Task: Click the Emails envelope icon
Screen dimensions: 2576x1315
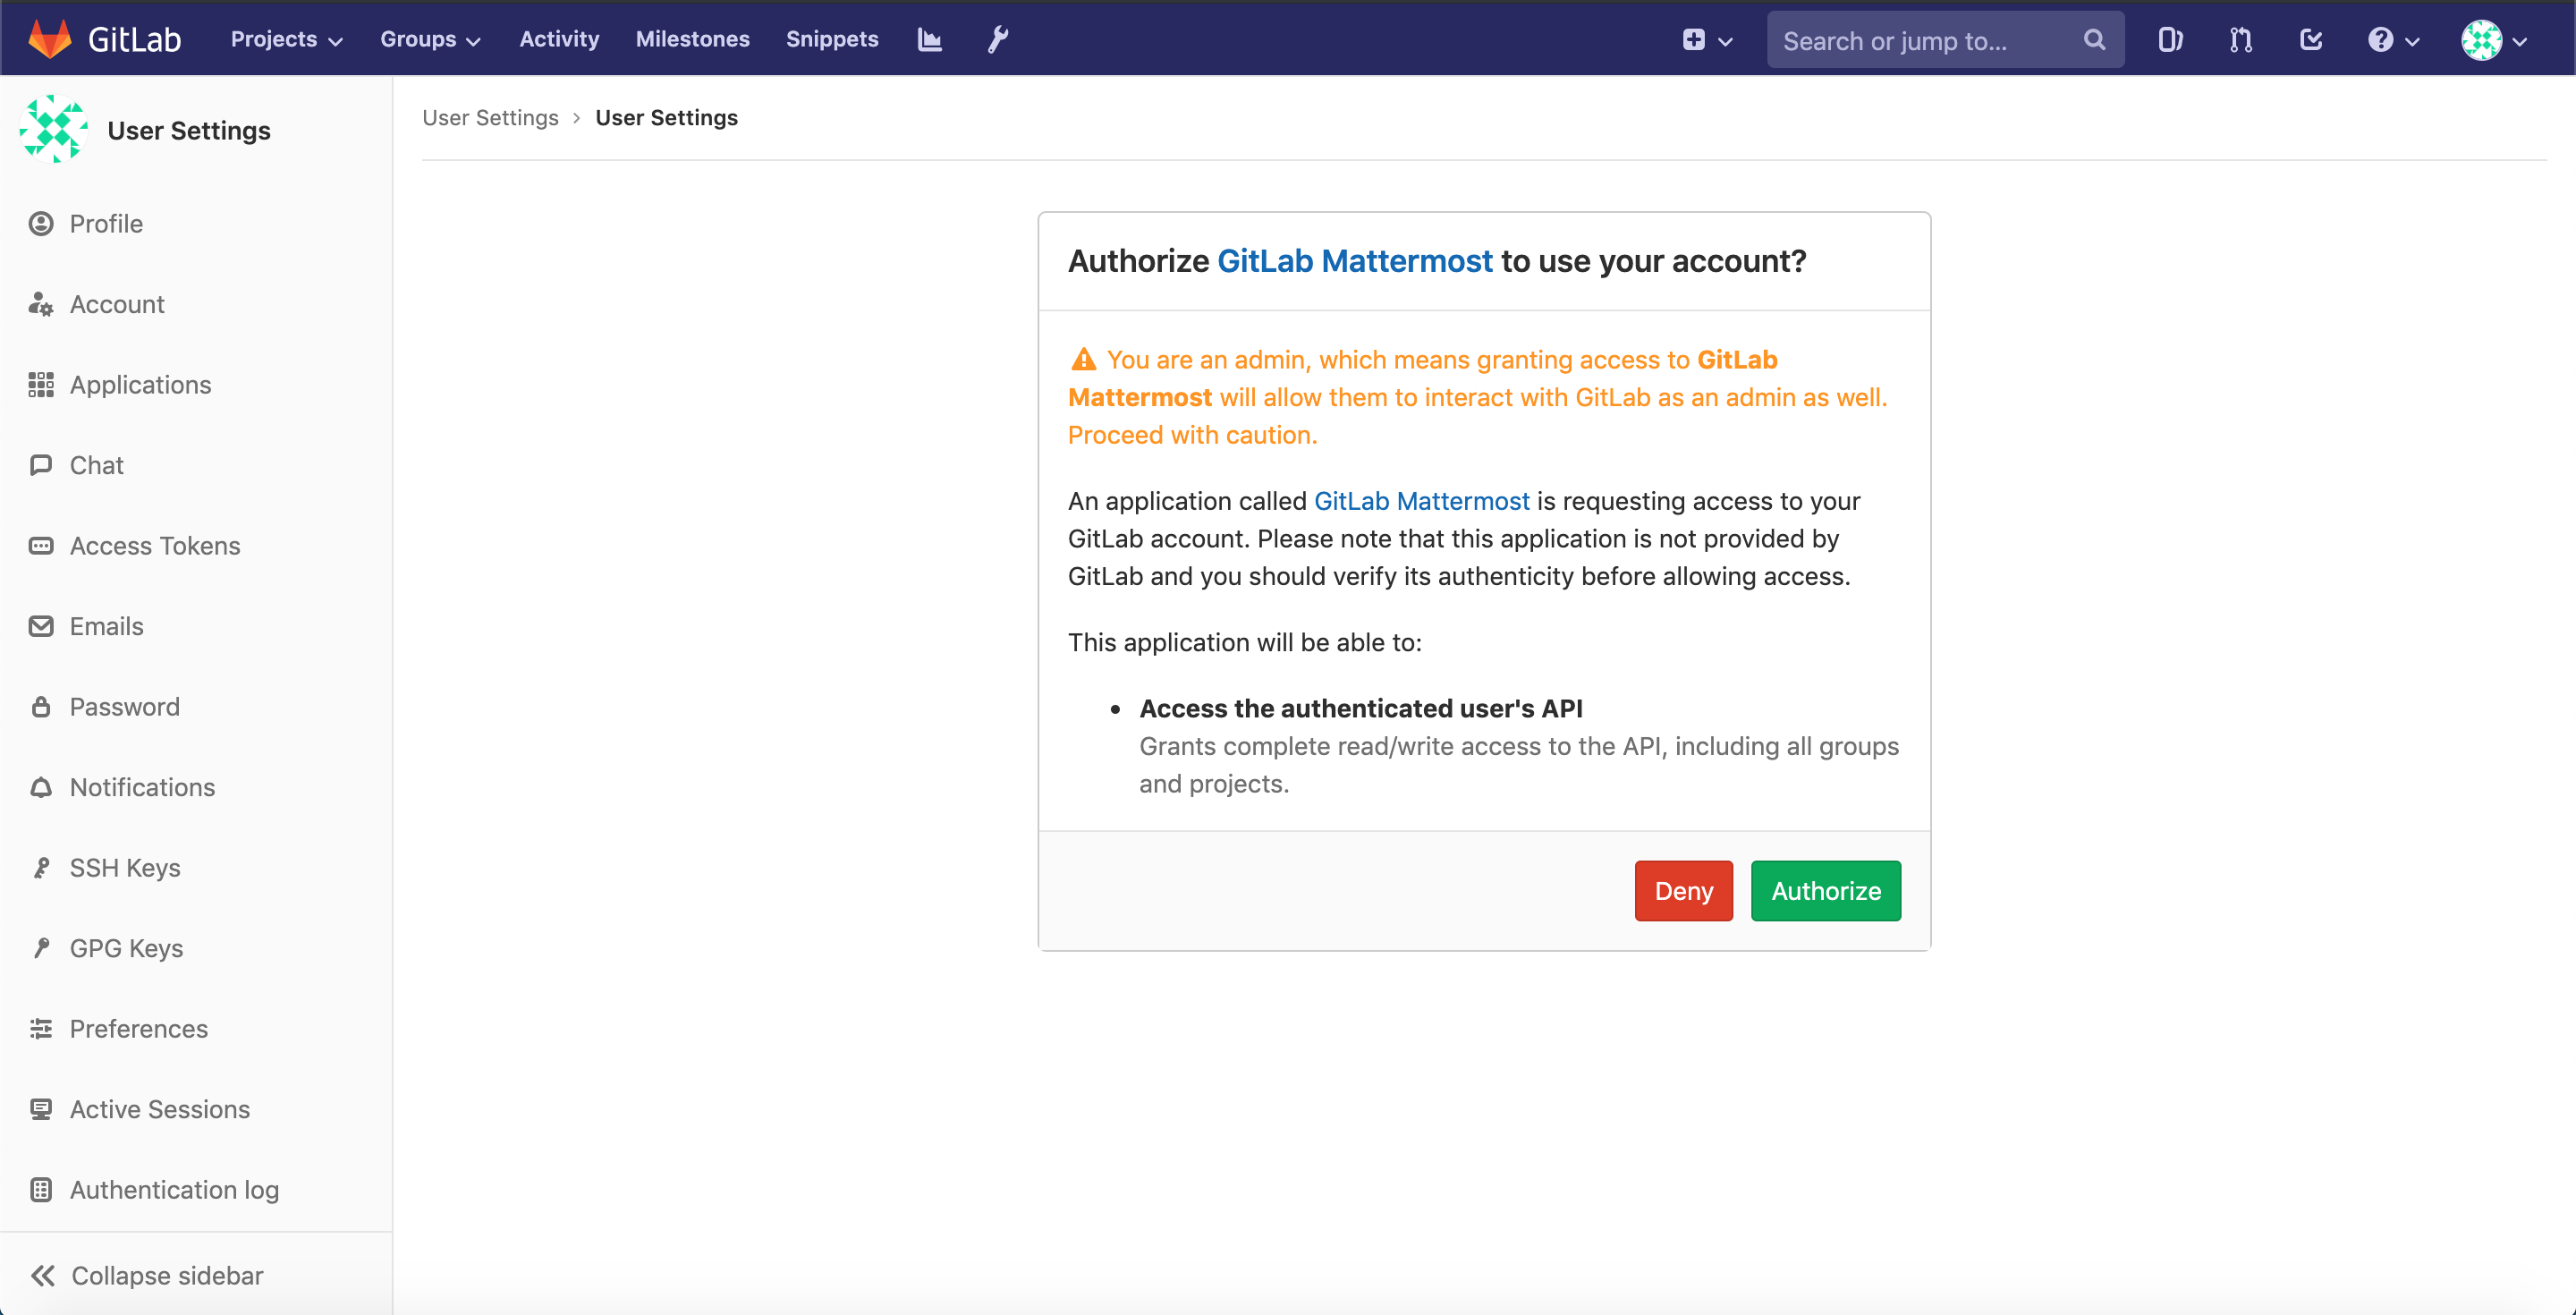Action: 41,626
